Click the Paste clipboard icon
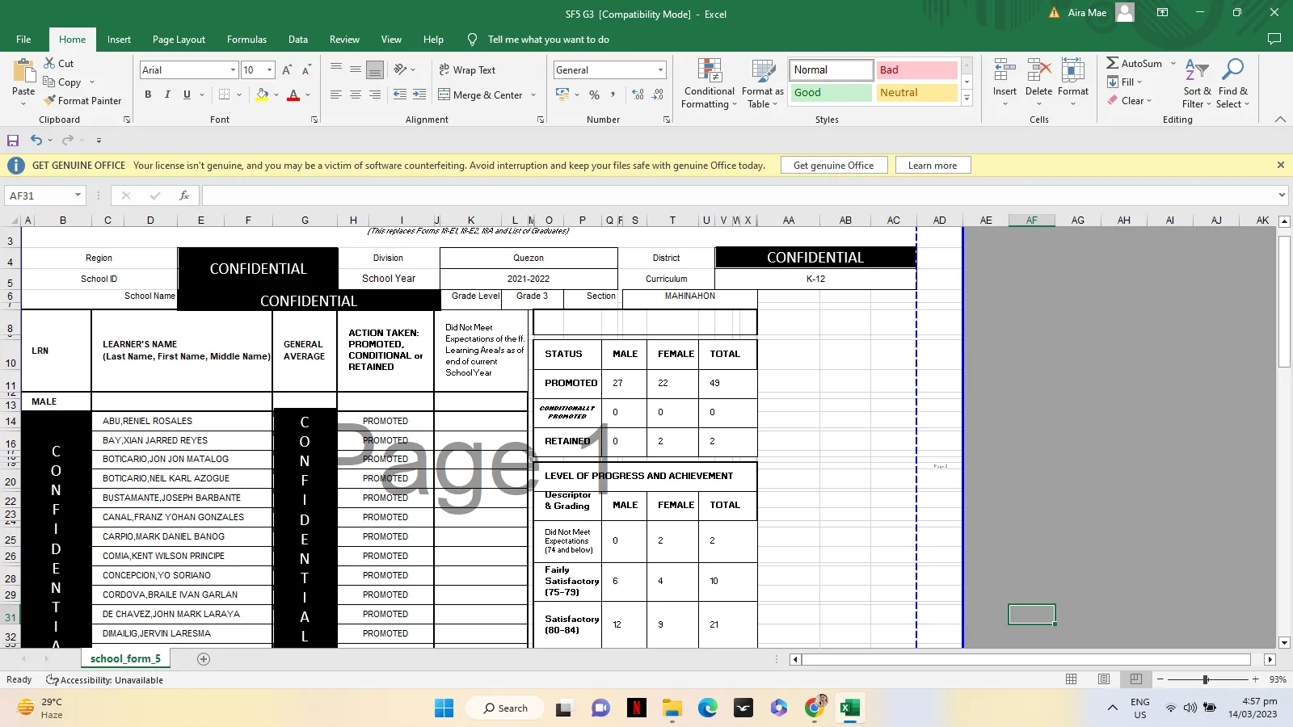 click(x=23, y=71)
